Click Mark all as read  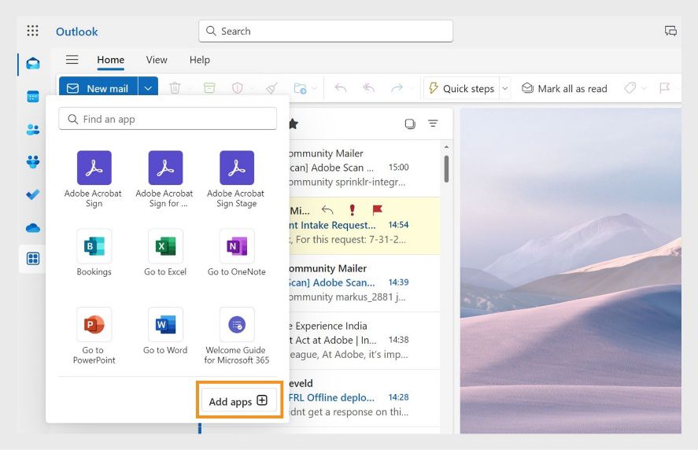[x=564, y=88]
